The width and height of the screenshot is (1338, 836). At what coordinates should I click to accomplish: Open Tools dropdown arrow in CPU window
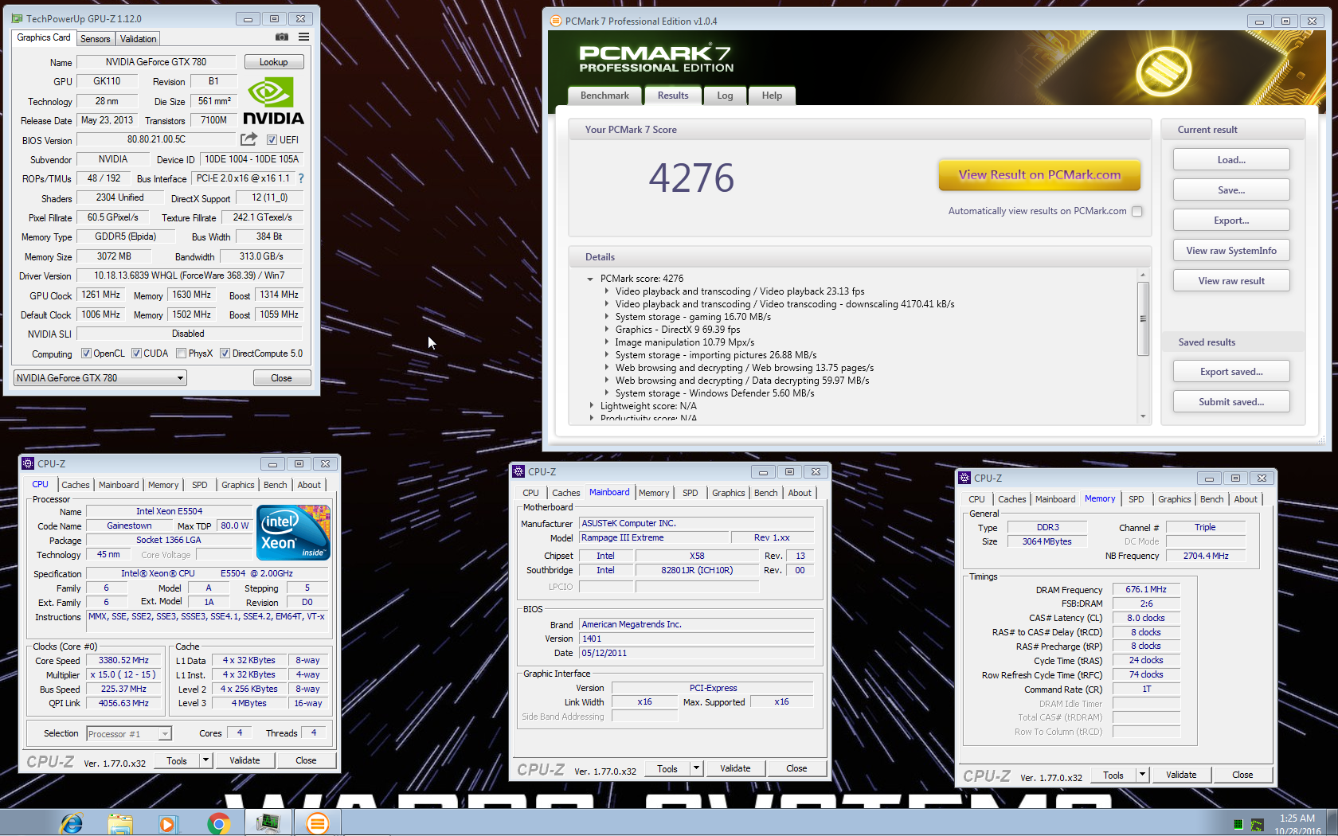(x=205, y=760)
